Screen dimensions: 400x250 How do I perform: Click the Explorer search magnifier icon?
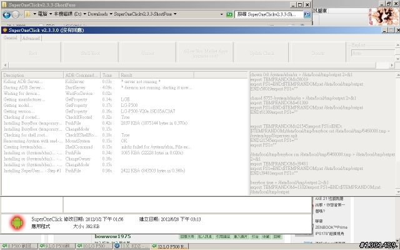click(x=307, y=14)
